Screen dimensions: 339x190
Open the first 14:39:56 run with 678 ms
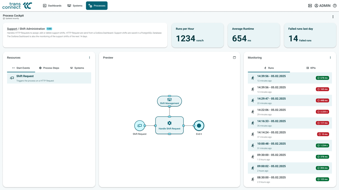[x=290, y=78]
